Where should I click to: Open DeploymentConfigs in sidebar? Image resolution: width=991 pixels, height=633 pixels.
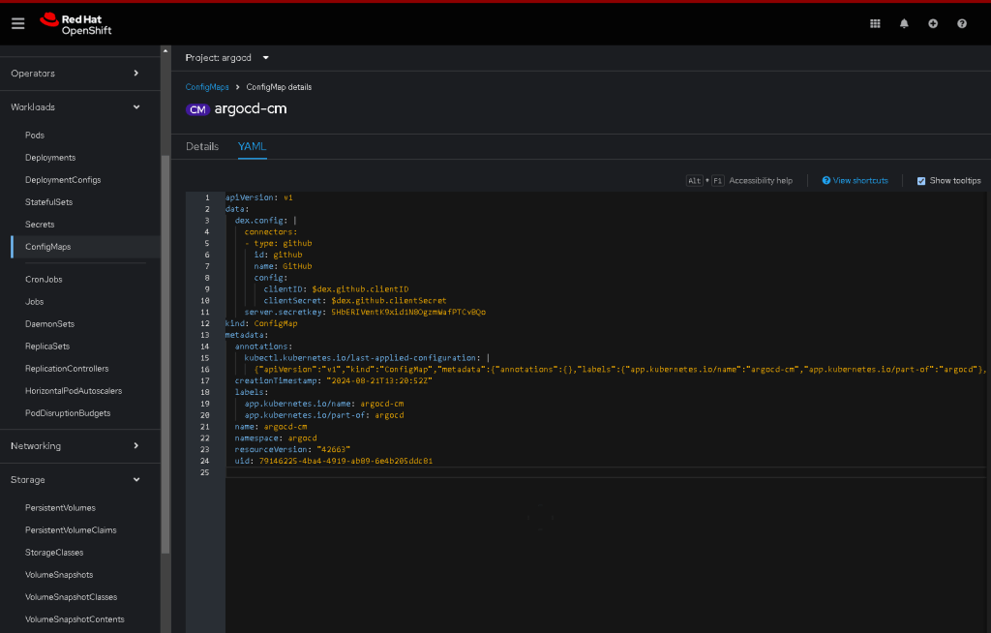coord(63,180)
